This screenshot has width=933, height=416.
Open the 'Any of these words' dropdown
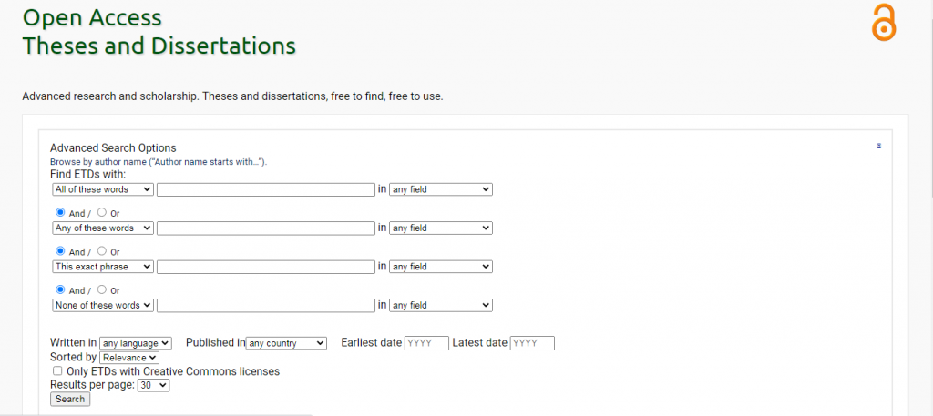(103, 228)
